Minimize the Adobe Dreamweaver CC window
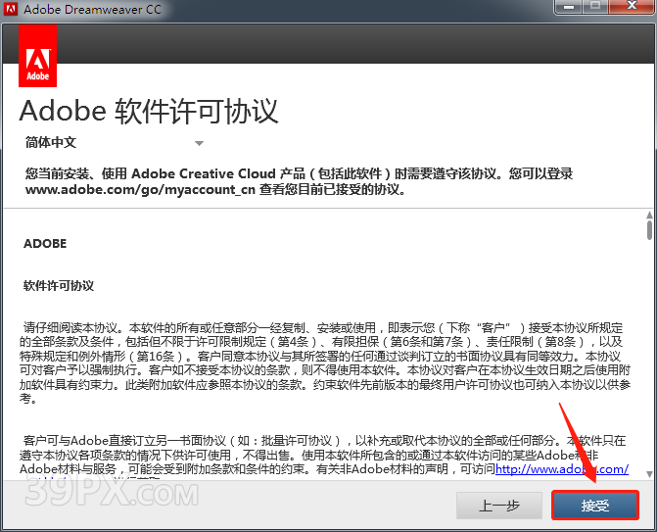Screen dimensions: 657x532 tap(568, 7)
